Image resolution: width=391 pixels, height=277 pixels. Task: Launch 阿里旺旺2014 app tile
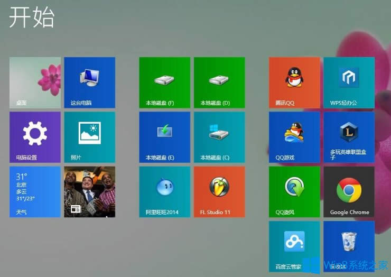(164, 191)
